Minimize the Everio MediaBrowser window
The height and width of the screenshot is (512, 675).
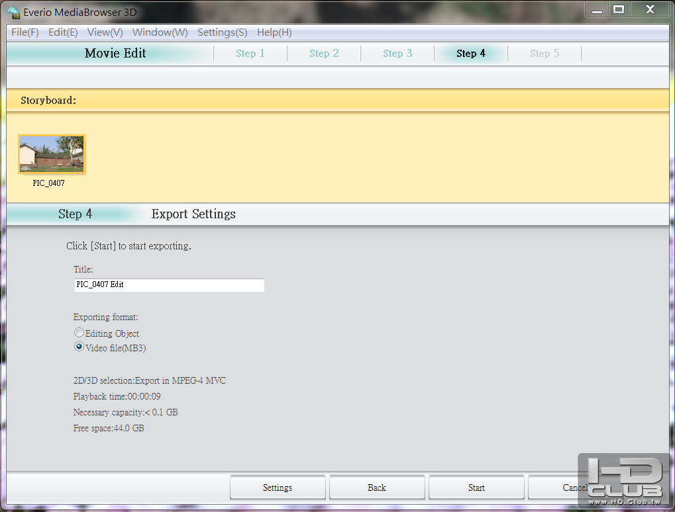[x=597, y=10]
